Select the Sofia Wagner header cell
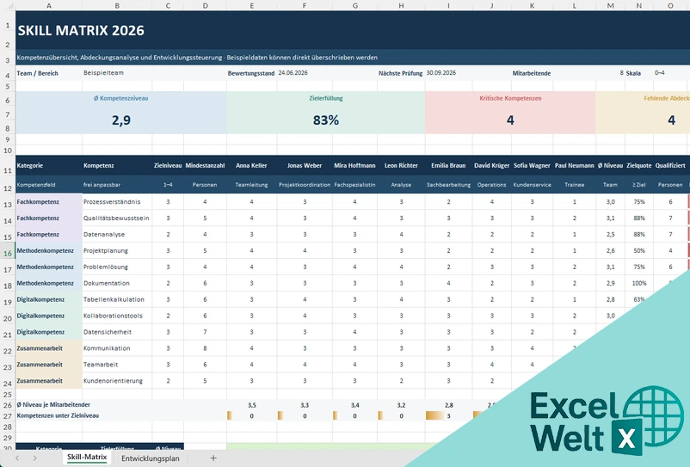This screenshot has height=467, width=690. (532, 165)
